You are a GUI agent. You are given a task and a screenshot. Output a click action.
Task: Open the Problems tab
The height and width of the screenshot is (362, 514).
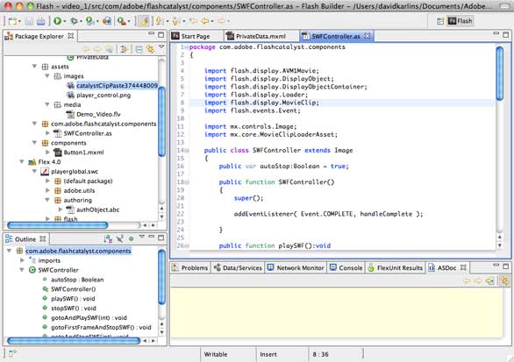click(190, 268)
